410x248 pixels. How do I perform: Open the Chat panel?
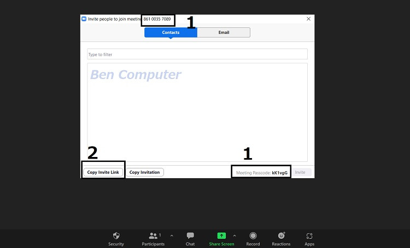tap(190, 239)
